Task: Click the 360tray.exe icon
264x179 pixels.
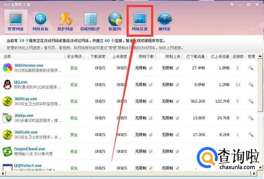Action: point(7,101)
